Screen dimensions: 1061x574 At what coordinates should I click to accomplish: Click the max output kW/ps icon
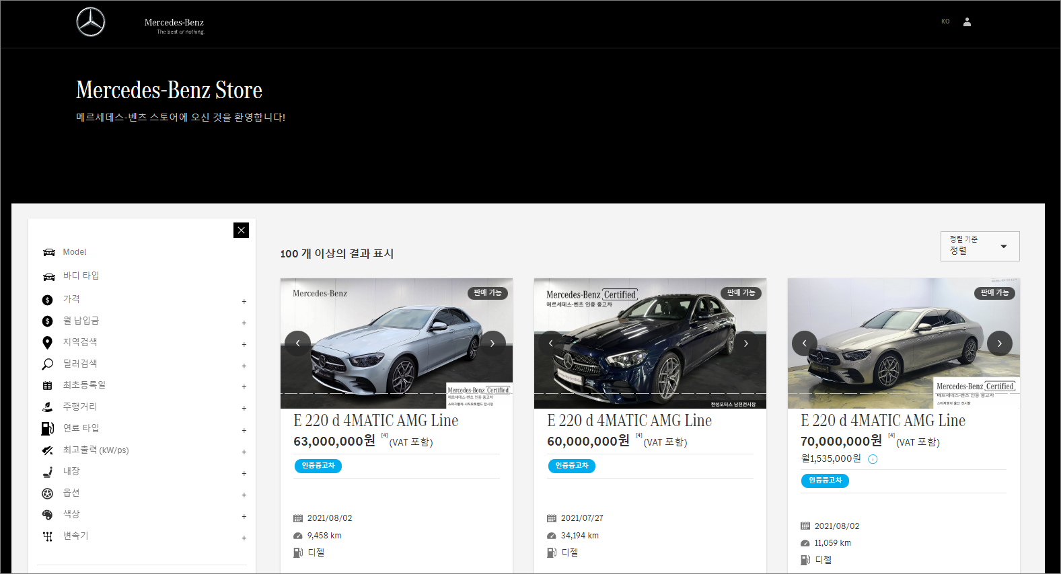point(47,450)
